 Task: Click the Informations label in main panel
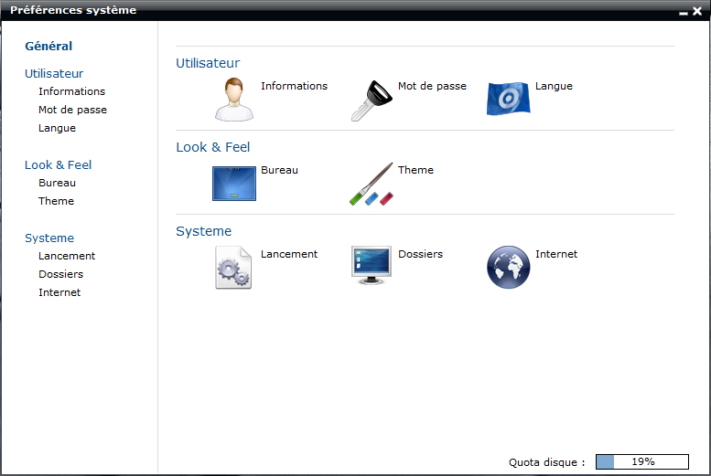294,86
